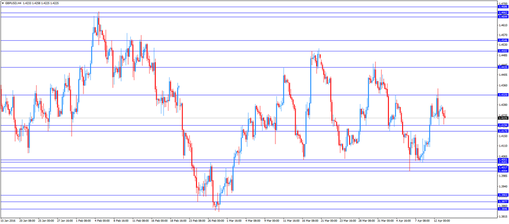The height and width of the screenshot is (224, 509).
Task: Click the 26 Feb 00:00 time label
Action: [215, 220]
